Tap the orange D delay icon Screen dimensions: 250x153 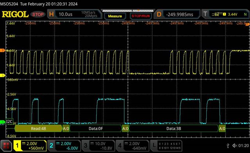[159, 14]
